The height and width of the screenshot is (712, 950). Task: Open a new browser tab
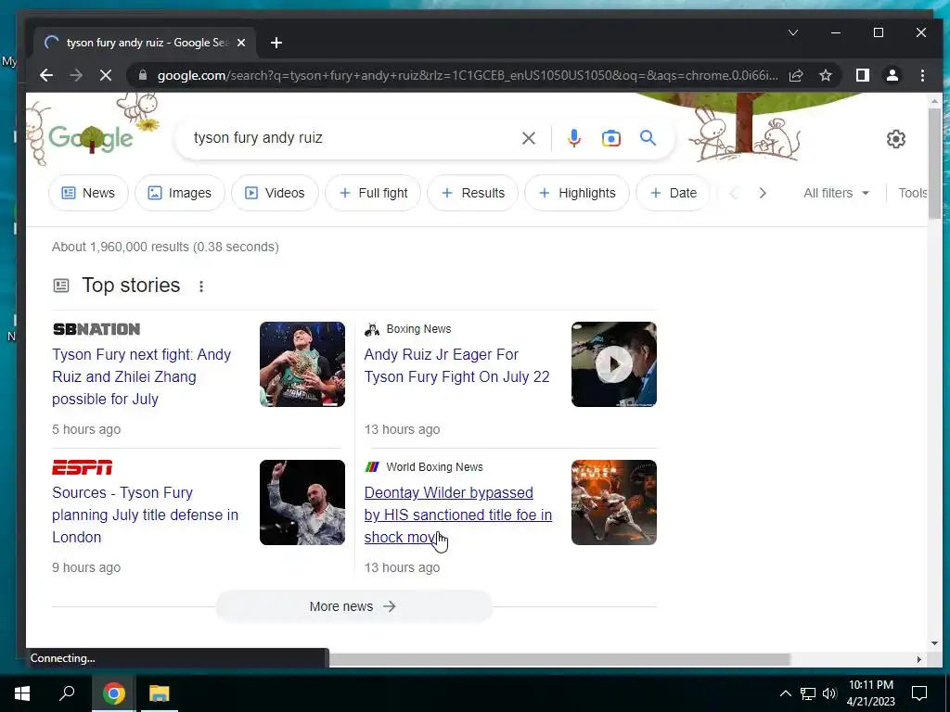tap(276, 43)
